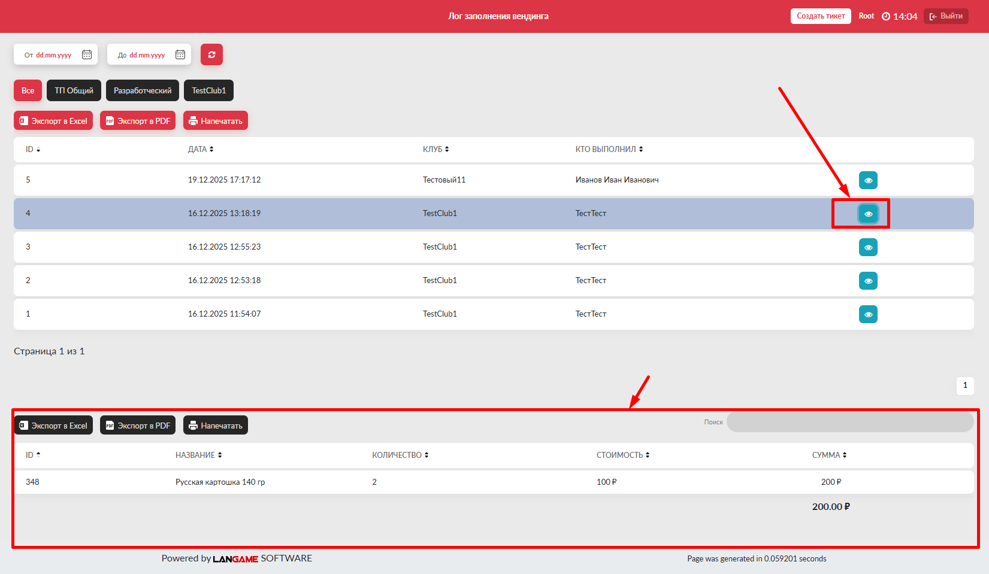The image size is (989, 574).
Task: Click the red Экспорт в PDF button
Action: pyautogui.click(x=138, y=121)
